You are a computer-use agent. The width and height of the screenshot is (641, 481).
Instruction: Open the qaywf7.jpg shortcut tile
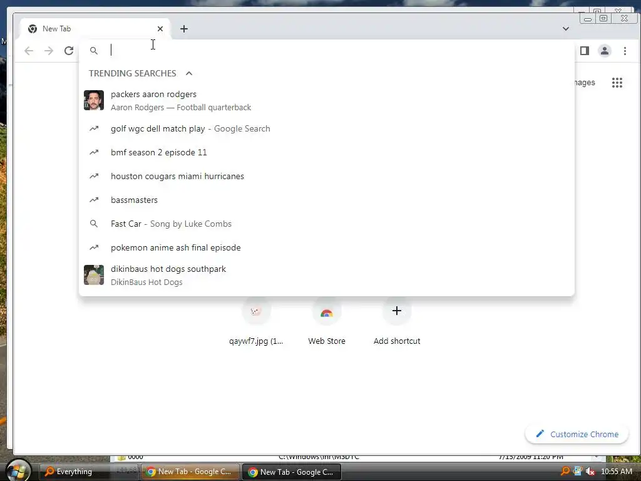point(256,323)
